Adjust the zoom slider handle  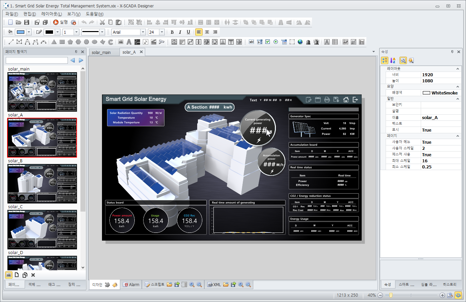pos(391,295)
